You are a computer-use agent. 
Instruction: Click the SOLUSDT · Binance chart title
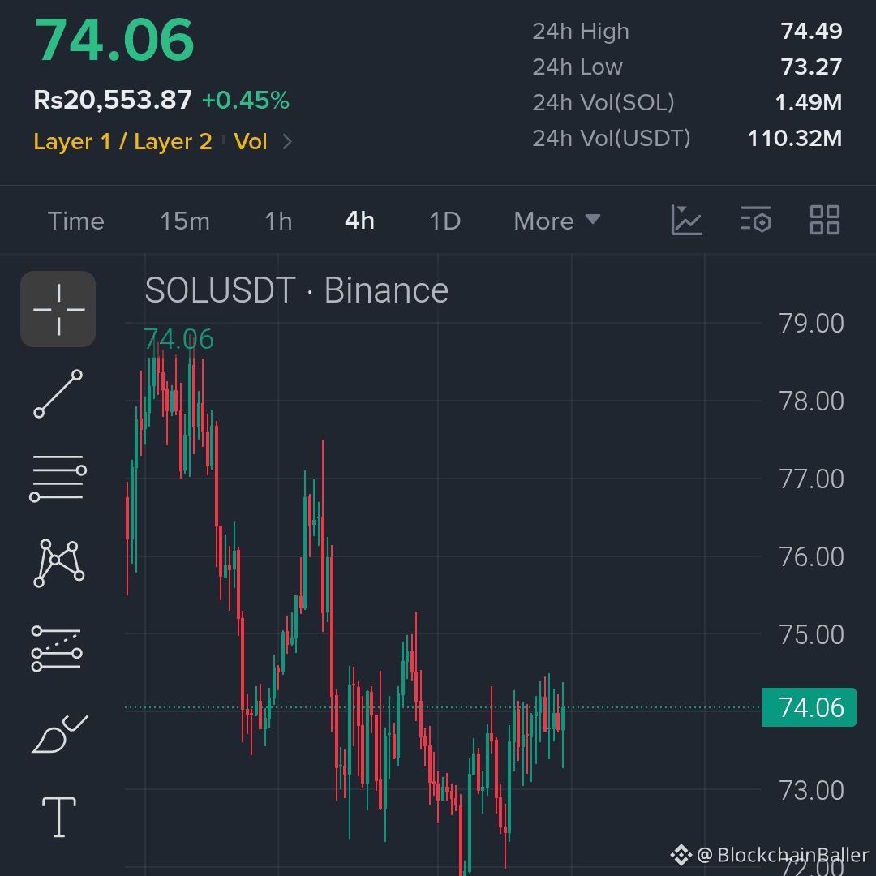point(297,290)
